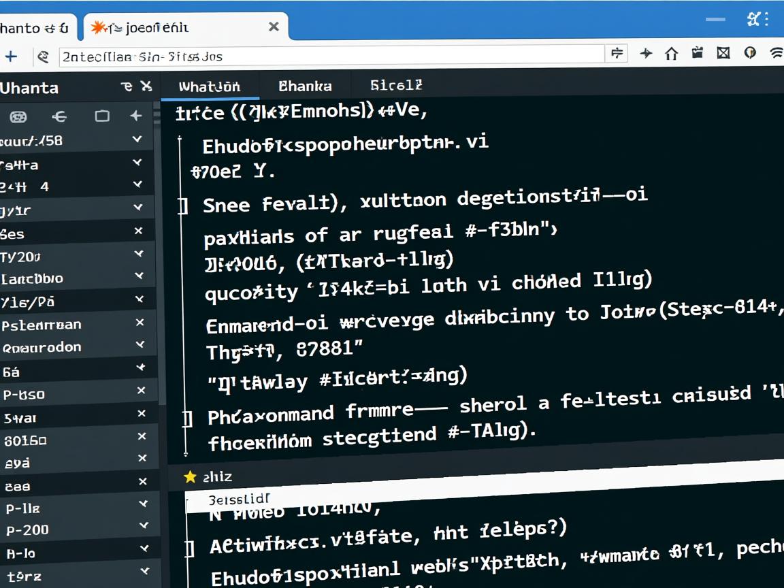
Task: Click the scissors icon near the window controls
Action: click(x=754, y=19)
